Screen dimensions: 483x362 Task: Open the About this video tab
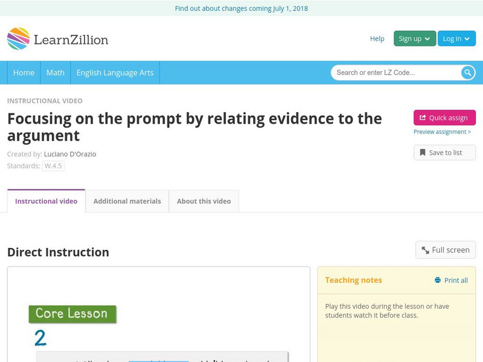coord(203,201)
